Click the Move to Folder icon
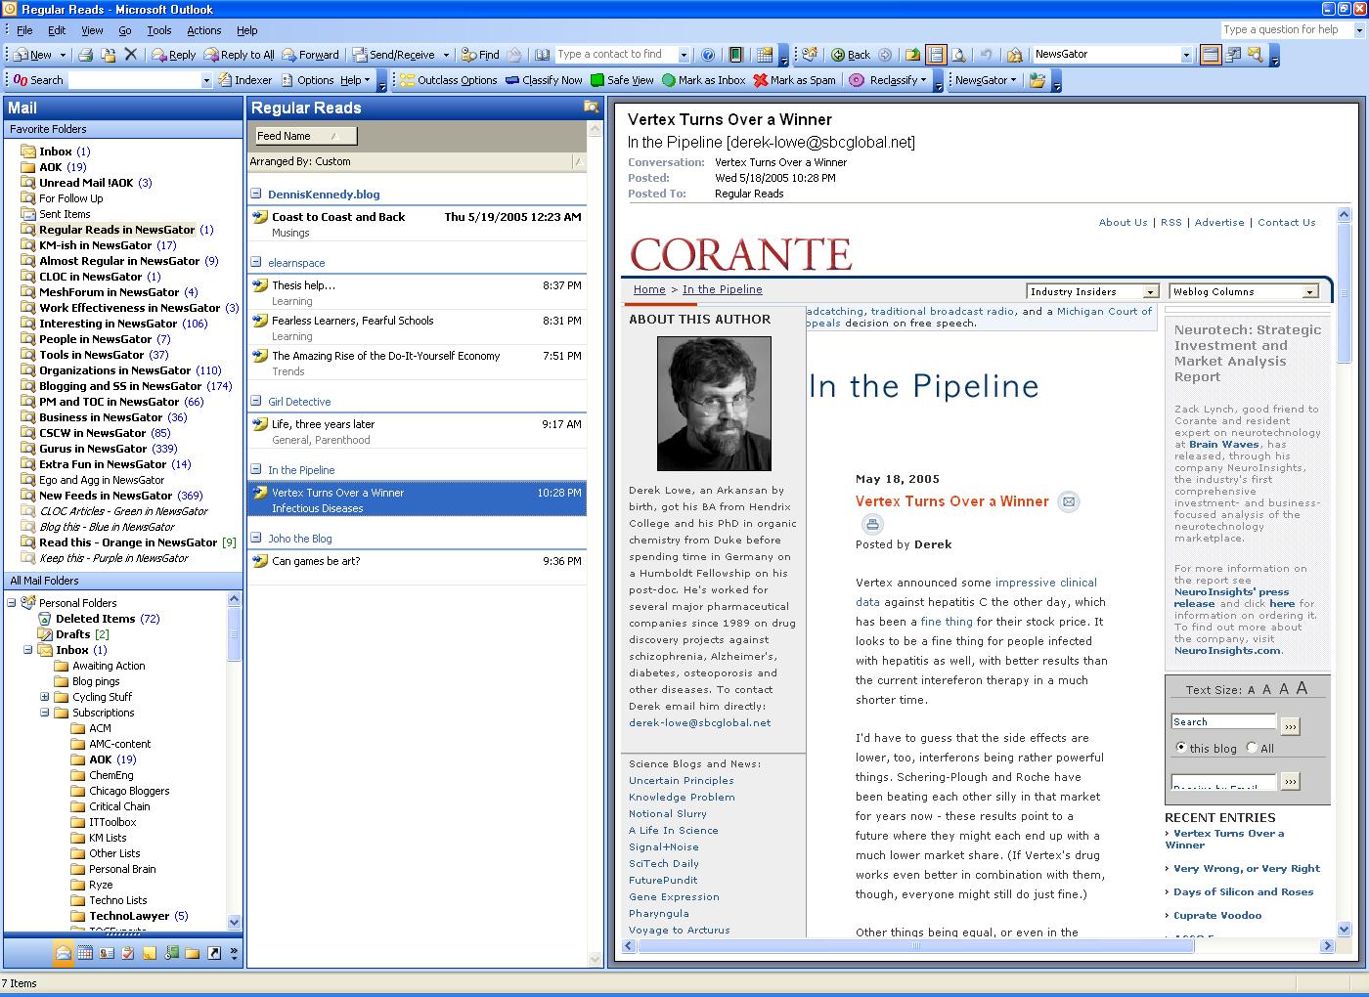Screen dimensions: 1369x997 [108, 55]
